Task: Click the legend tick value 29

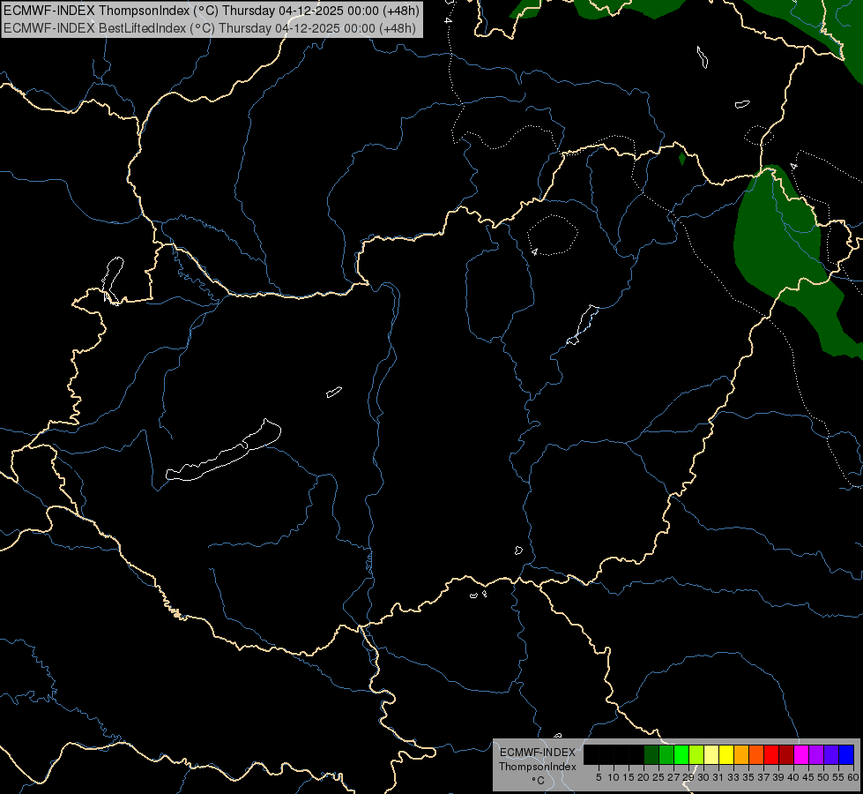Action: click(x=688, y=777)
